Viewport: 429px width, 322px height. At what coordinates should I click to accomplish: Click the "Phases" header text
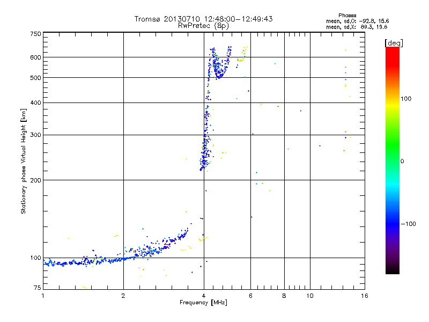[347, 16]
